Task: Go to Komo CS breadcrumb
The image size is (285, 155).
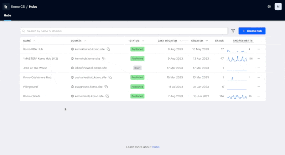Action: click(17, 6)
